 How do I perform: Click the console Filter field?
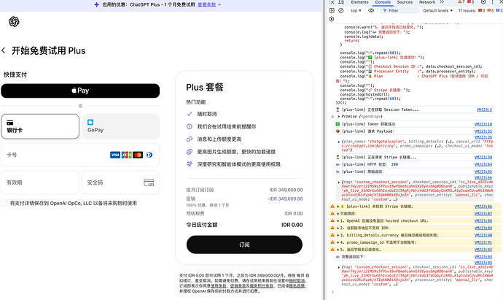[x=400, y=11]
